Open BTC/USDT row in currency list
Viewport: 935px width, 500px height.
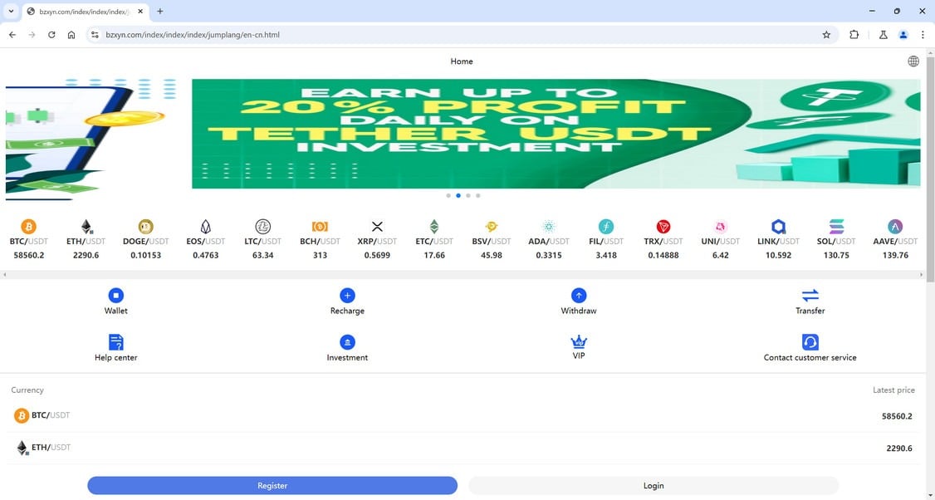pos(463,416)
